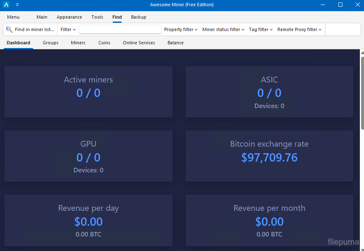Open the Tag filter dropdown

click(260, 29)
